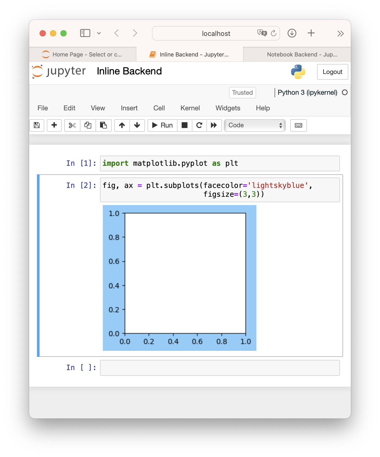This screenshot has width=380, height=457.
Task: Restart and run all cells icon
Action: (214, 125)
